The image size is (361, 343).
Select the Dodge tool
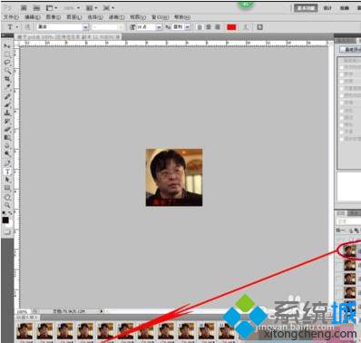click(7, 154)
